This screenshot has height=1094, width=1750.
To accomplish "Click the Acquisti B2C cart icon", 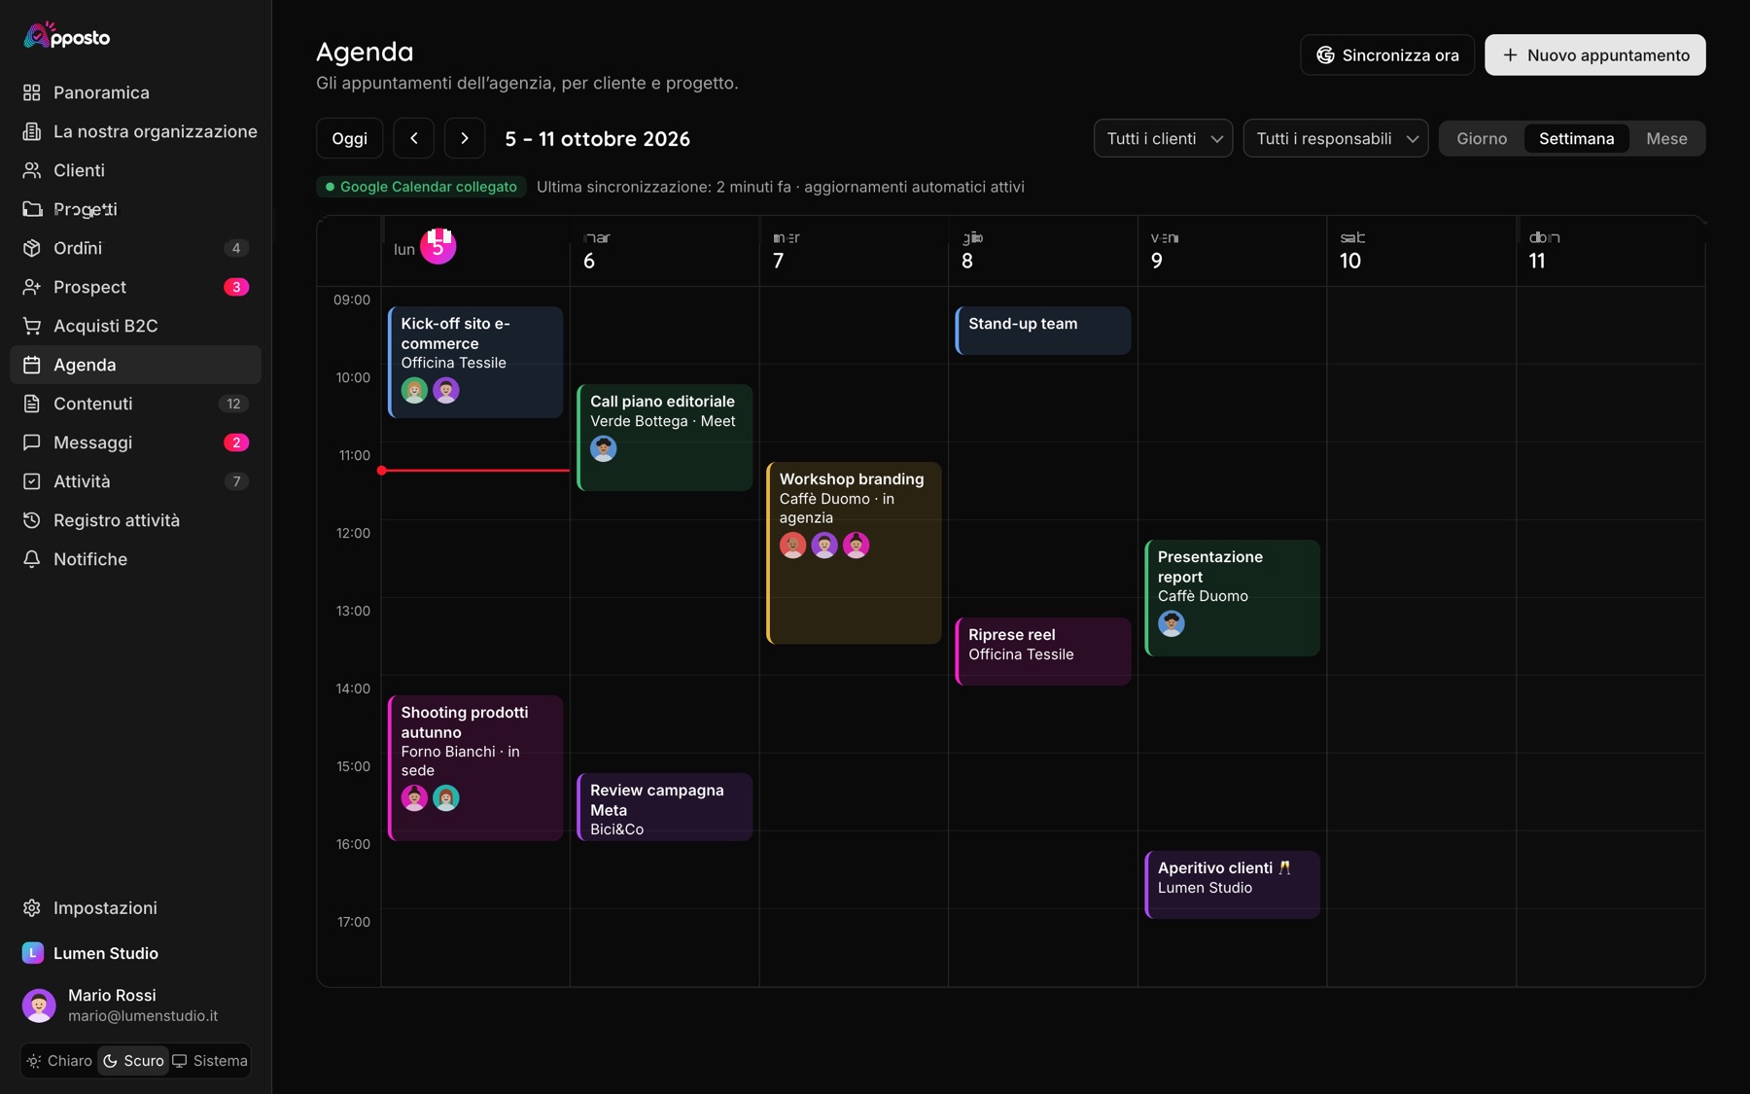I will [32, 326].
